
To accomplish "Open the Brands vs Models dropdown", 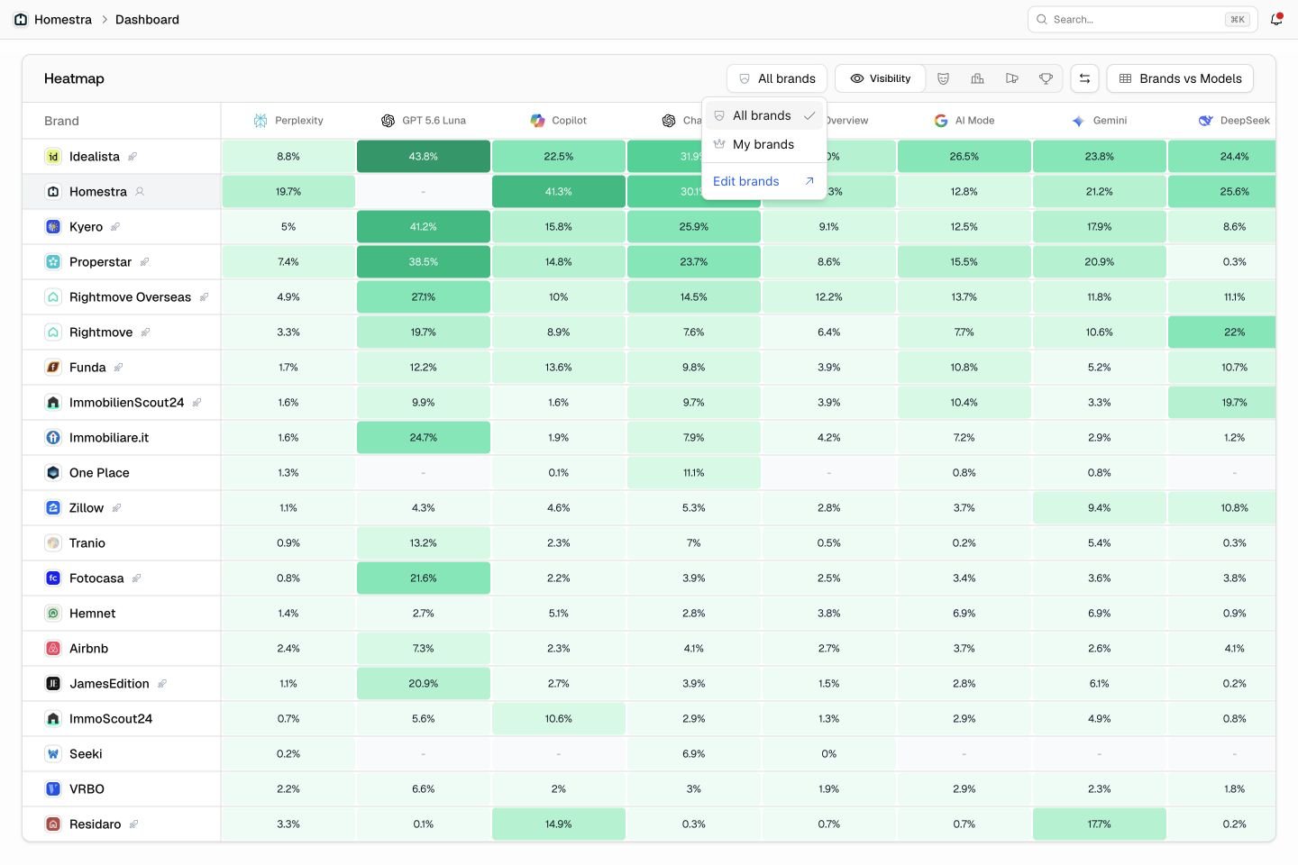I will pos(1180,78).
